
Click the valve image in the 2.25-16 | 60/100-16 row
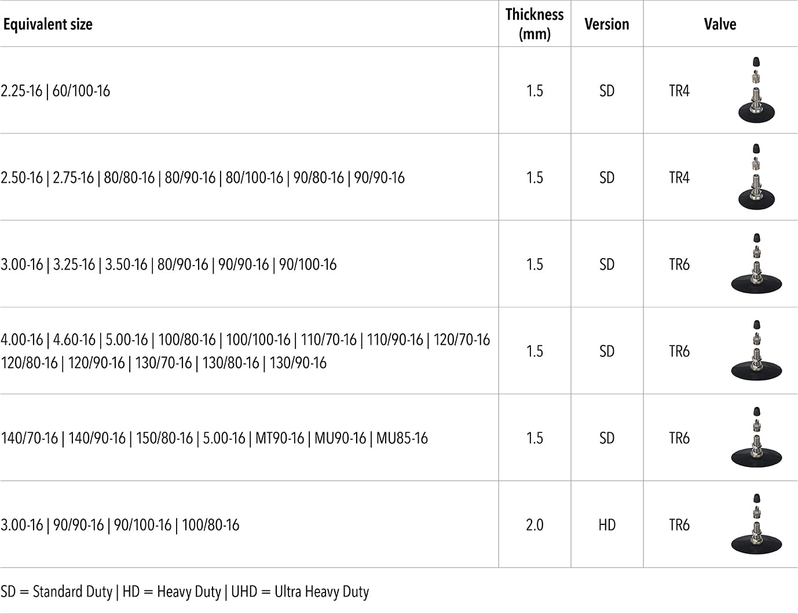pos(756,90)
